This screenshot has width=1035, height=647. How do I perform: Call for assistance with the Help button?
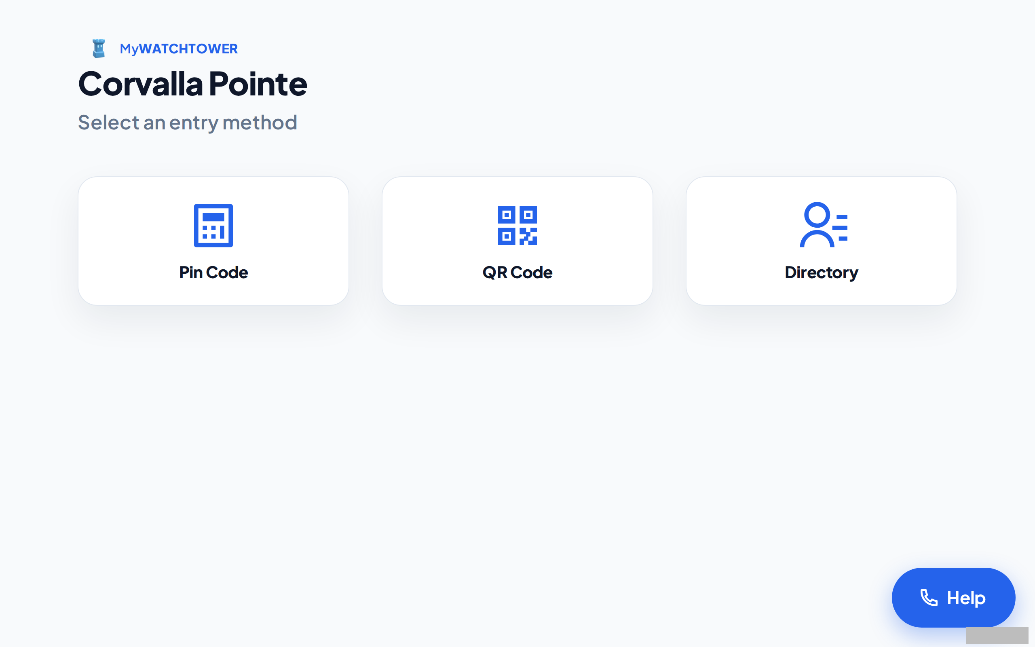tap(953, 597)
